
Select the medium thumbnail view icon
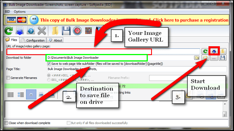pos(41,94)
